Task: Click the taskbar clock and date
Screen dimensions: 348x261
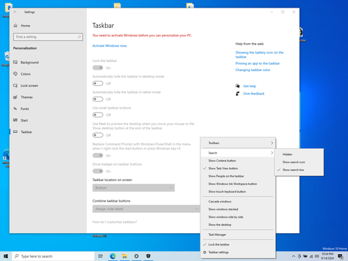Action: [x=327, y=256]
